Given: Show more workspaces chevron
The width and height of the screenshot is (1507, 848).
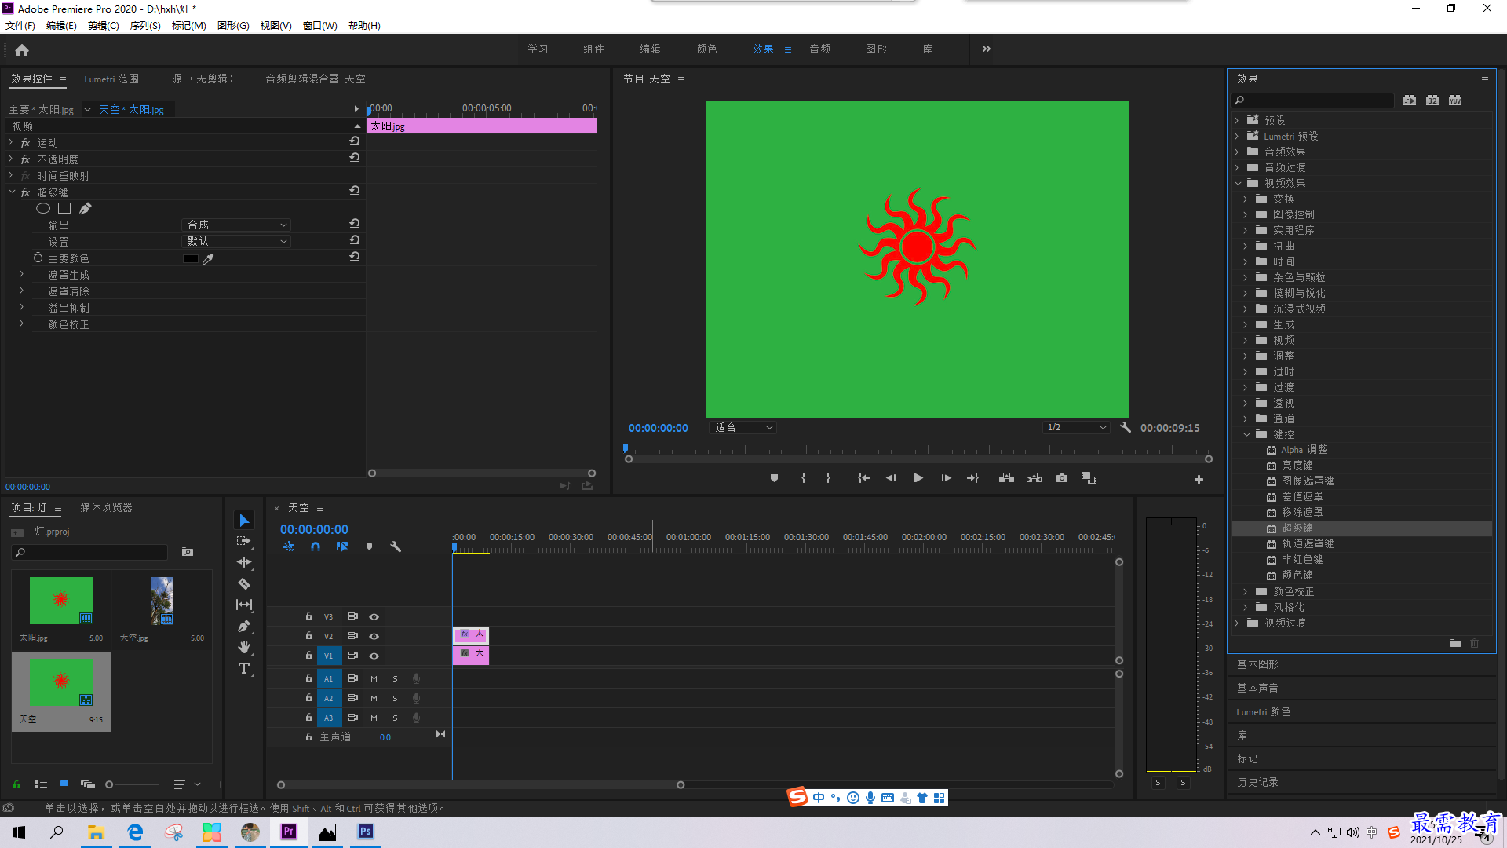Looking at the screenshot, I should coord(987,49).
